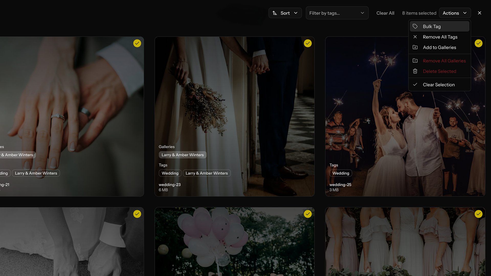Choose Add to Galleries menu entry

coord(439,47)
